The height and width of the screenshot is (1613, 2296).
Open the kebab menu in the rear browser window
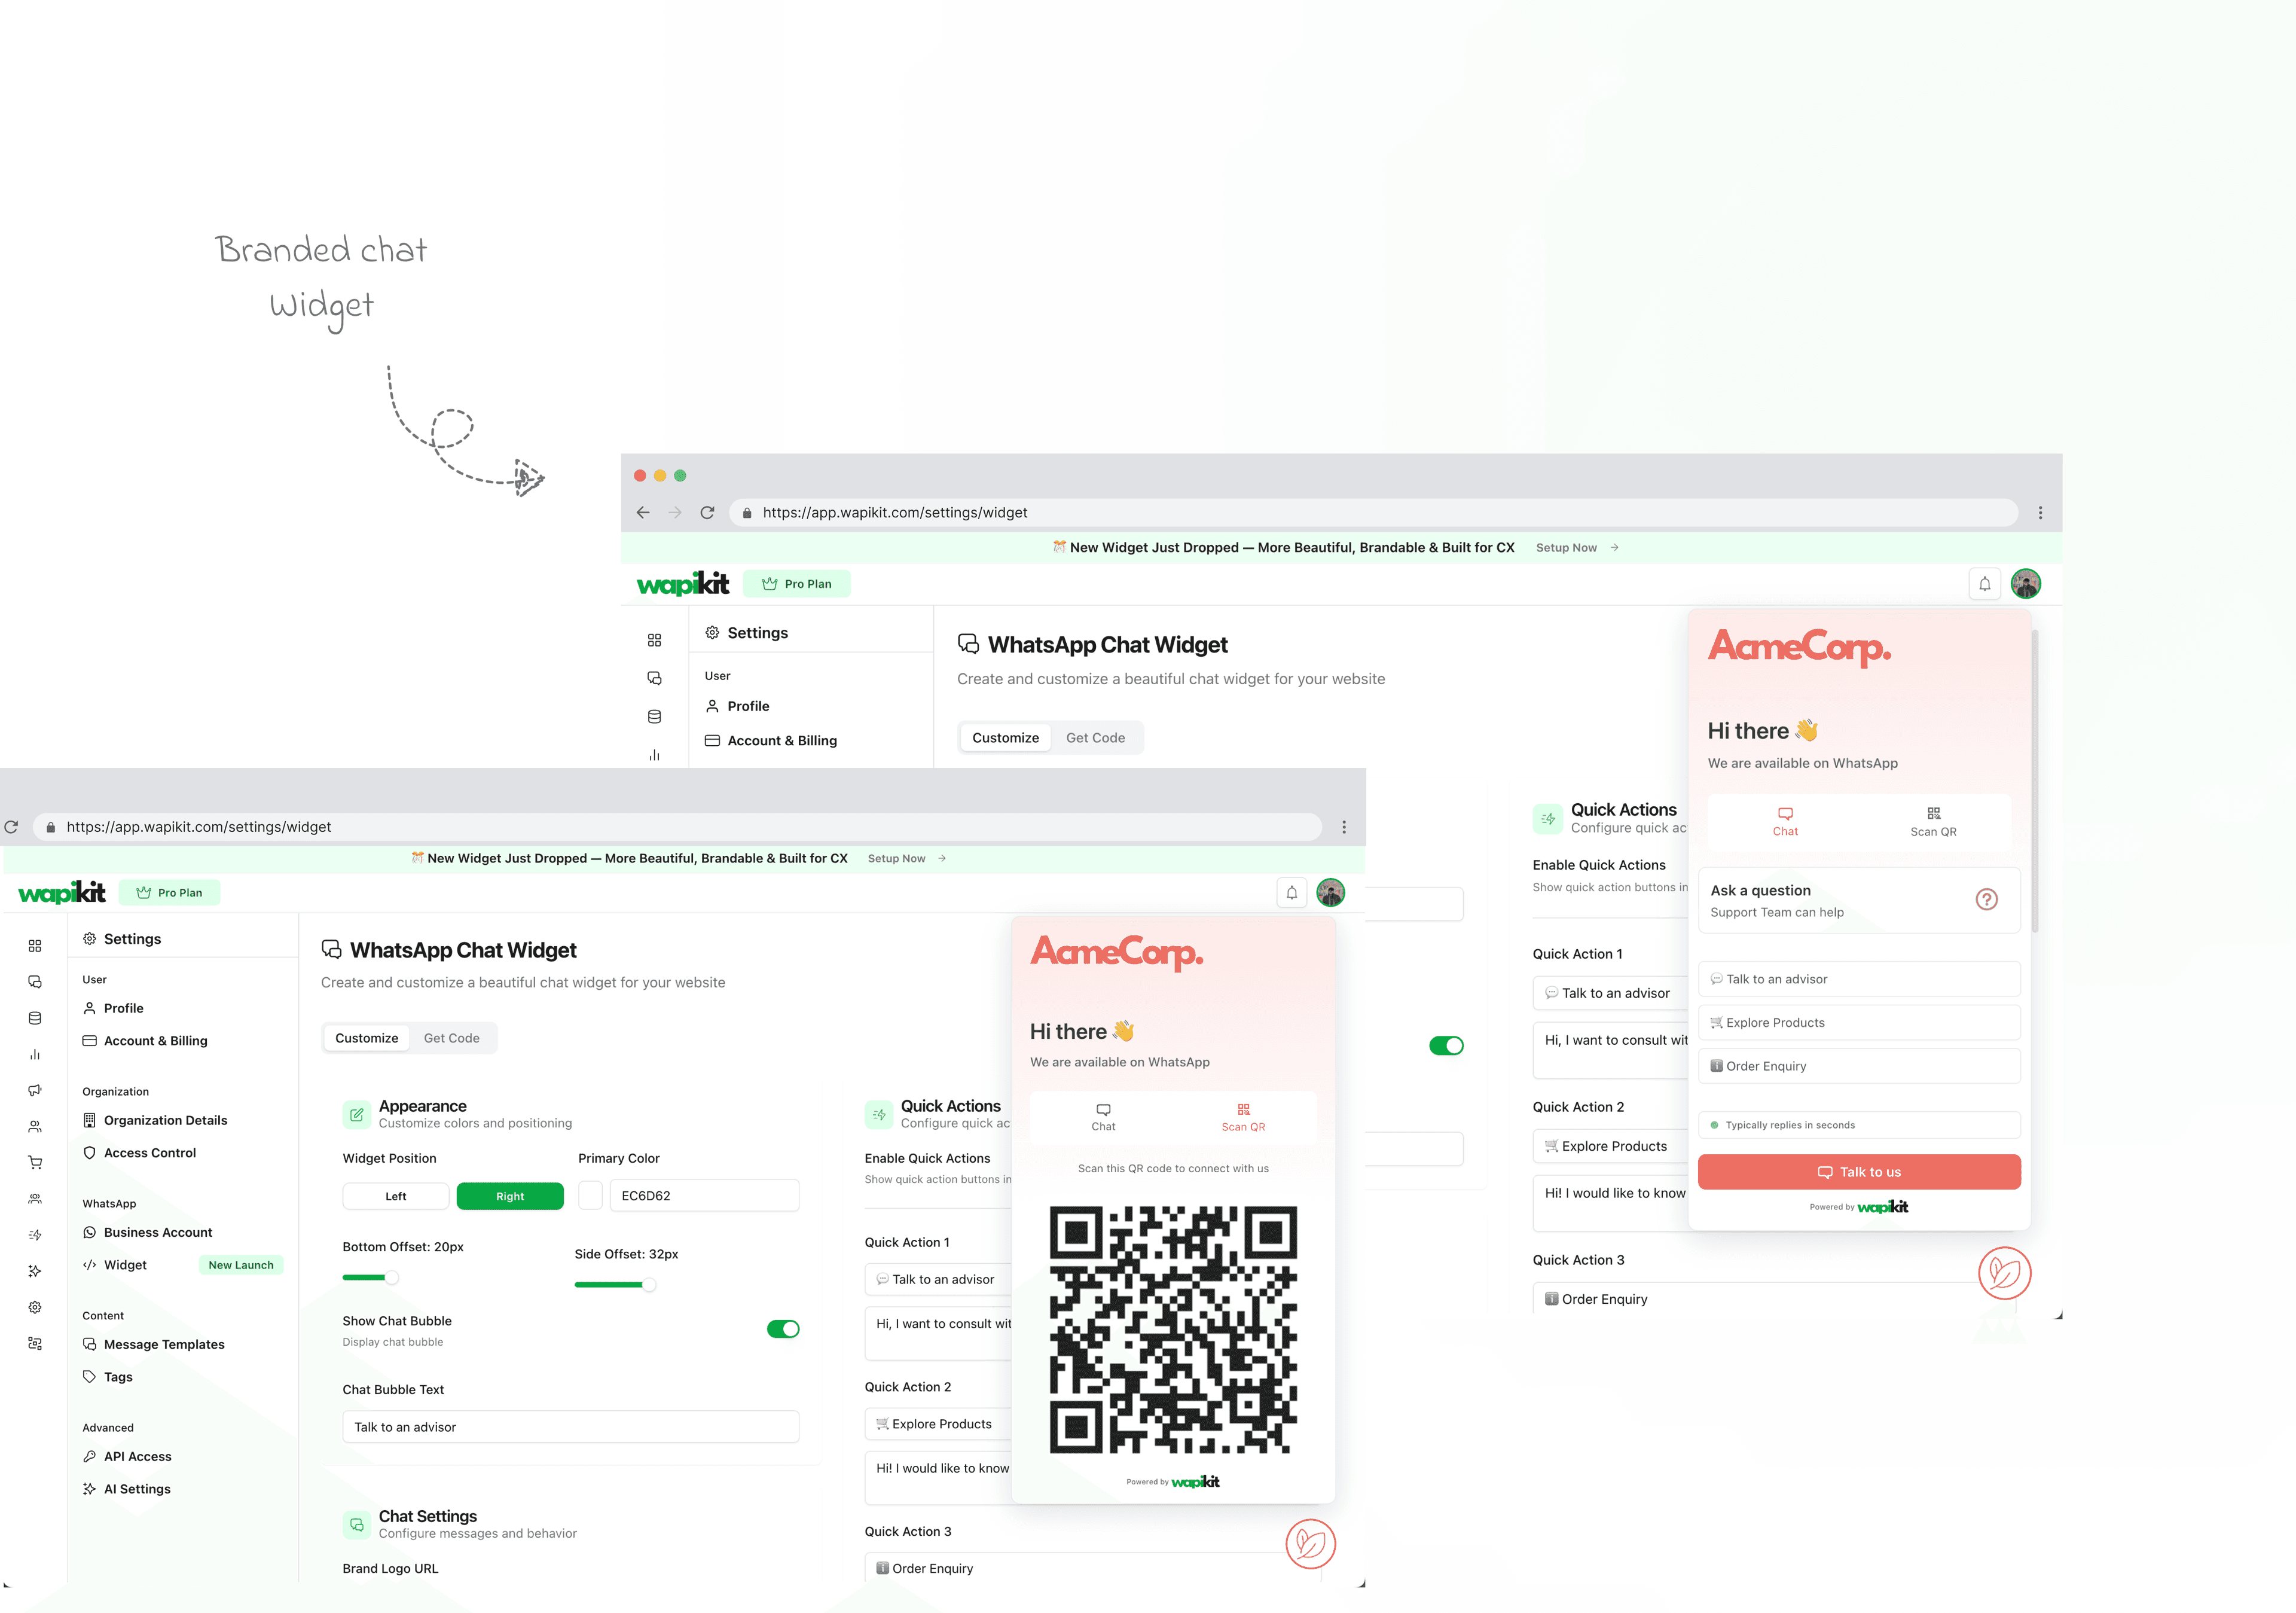coord(2040,512)
